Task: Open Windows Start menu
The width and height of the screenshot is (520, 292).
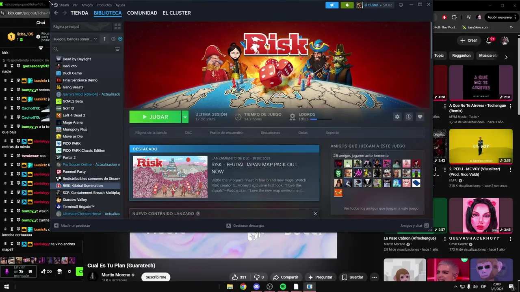Action: tap(6, 287)
